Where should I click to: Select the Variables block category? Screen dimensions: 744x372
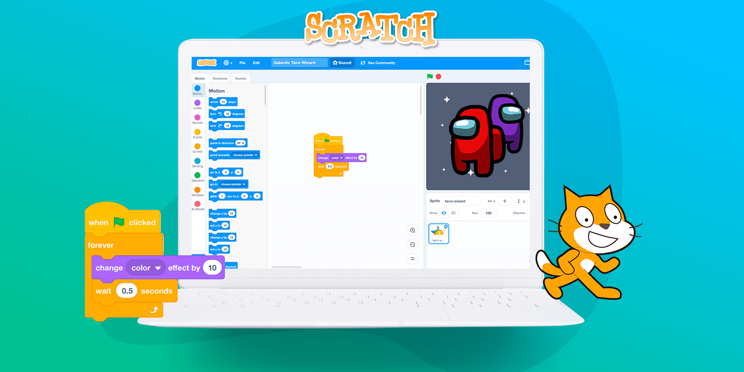coord(198,192)
